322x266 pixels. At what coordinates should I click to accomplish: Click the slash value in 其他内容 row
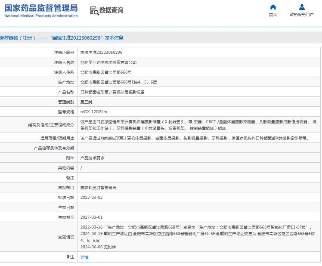coord(81,168)
